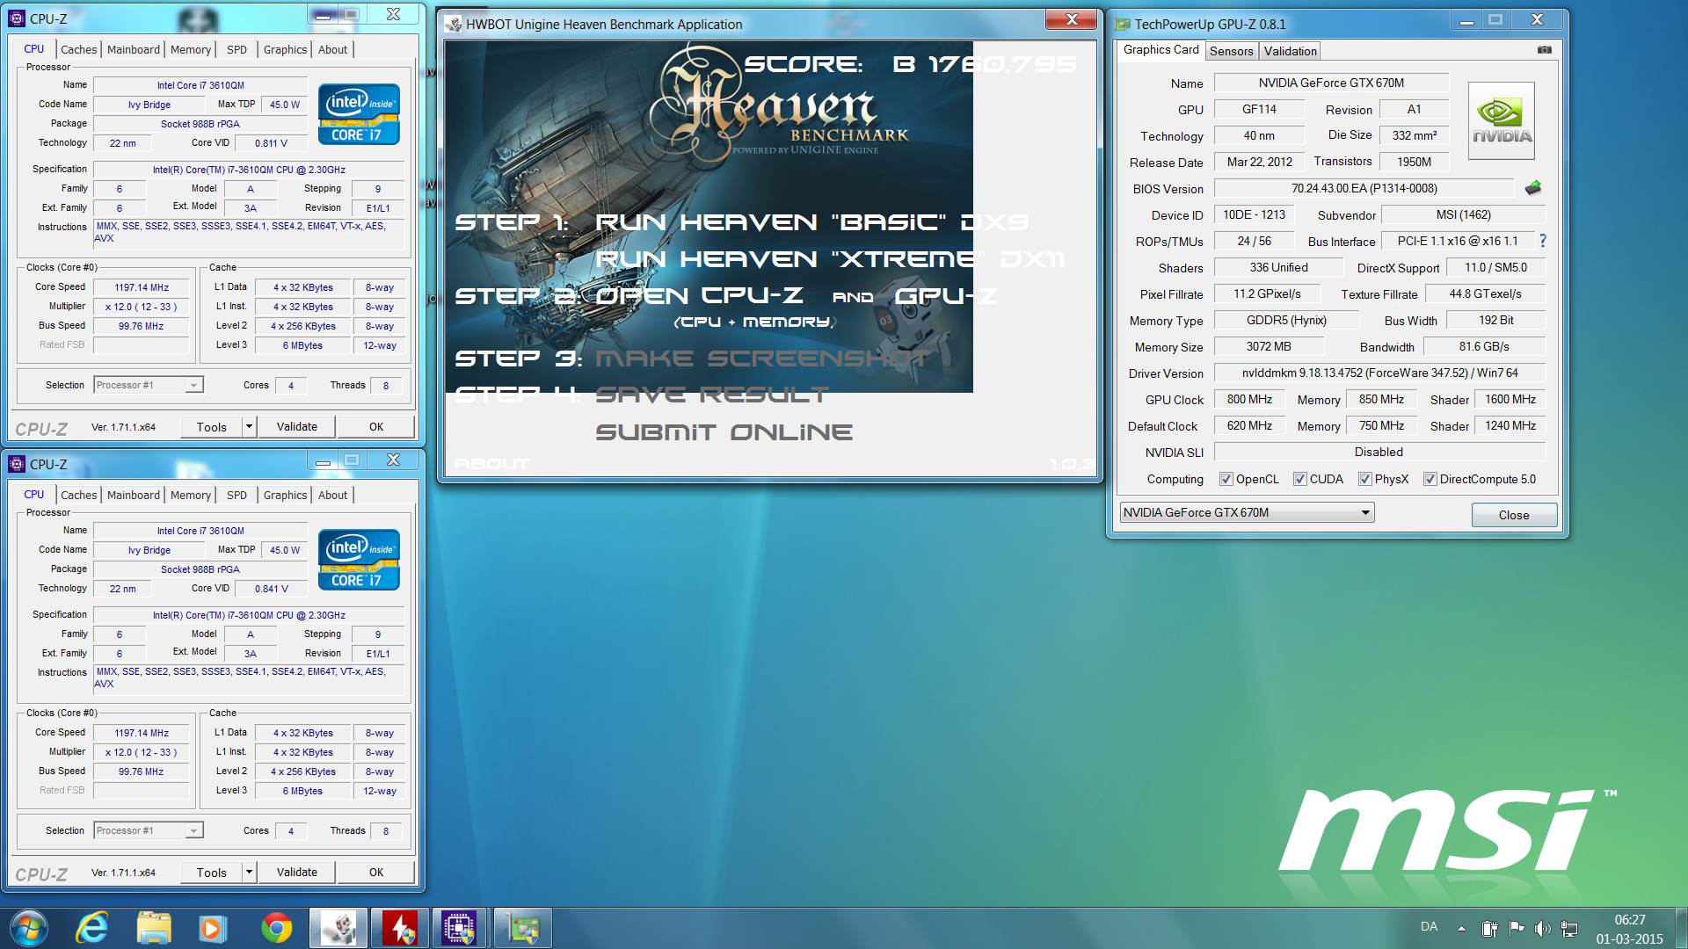1688x949 pixels.
Task: Switch to GPU-Z taskbar icon
Action: (x=522, y=928)
